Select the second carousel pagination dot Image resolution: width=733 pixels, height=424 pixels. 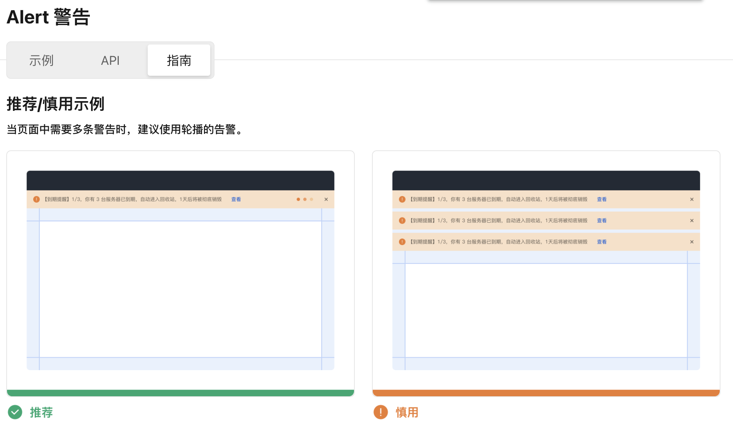pyautogui.click(x=305, y=199)
